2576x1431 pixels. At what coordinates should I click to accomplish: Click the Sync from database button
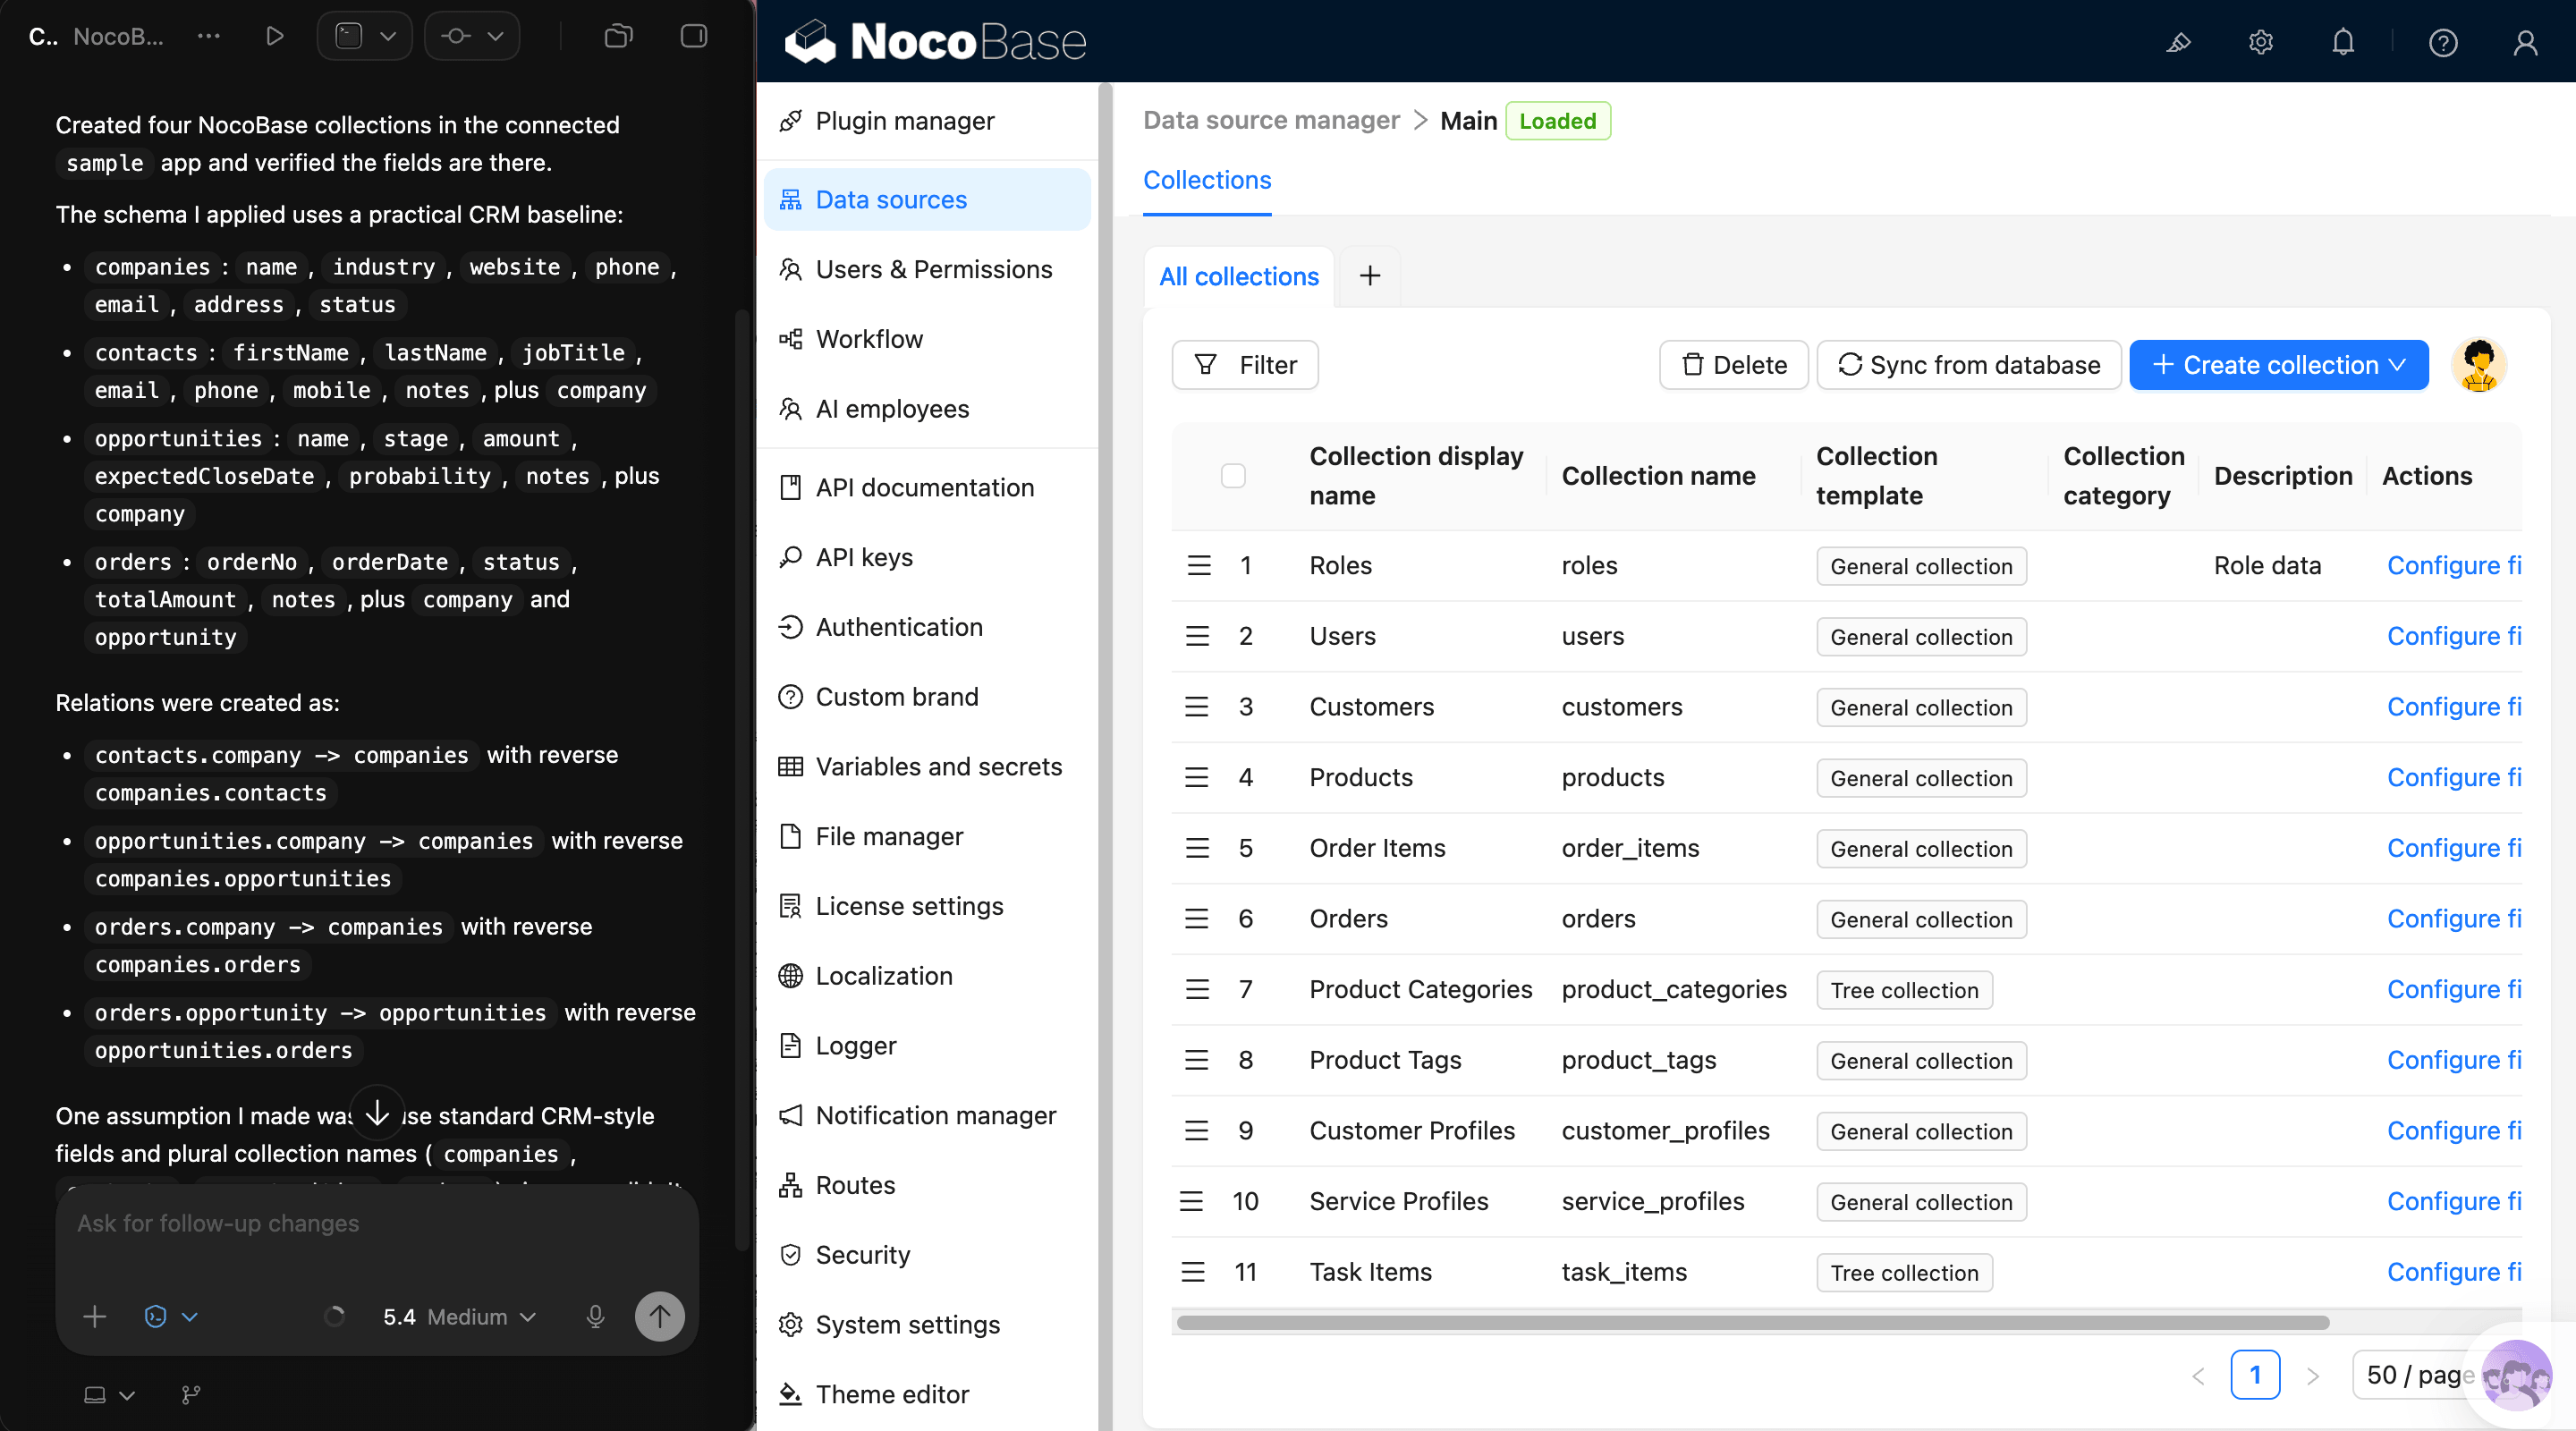pos(1969,365)
